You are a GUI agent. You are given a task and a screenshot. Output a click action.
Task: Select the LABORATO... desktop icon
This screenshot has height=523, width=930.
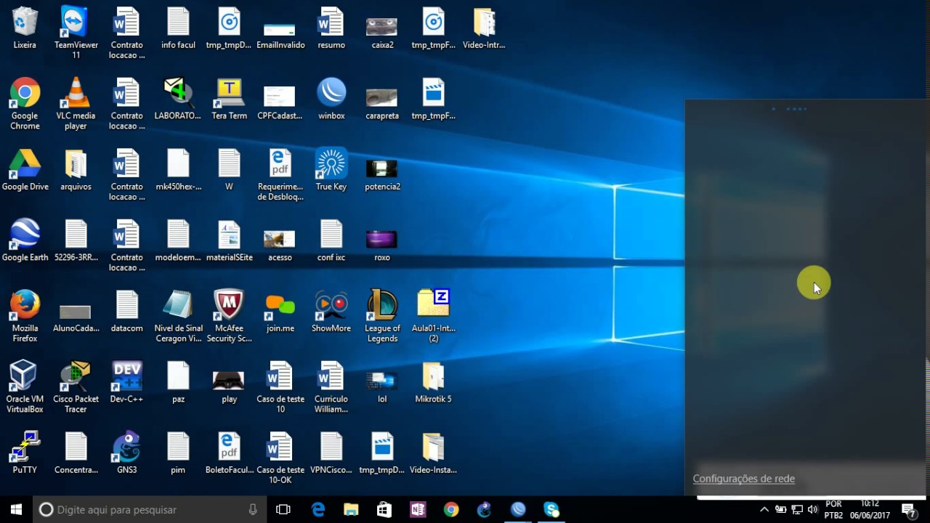coord(178,100)
